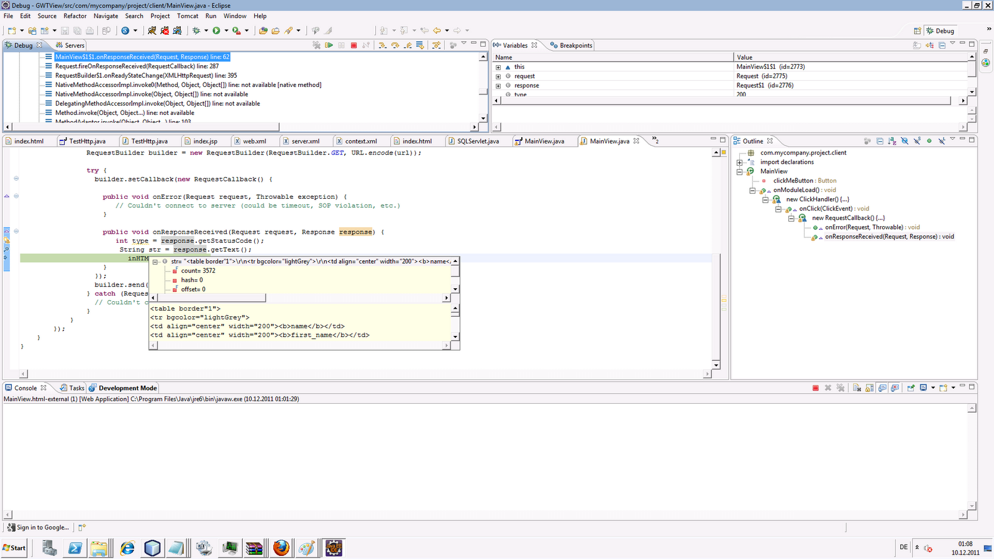Expand the response variable in Variables view
Screen dimensions: 994x559
(x=498, y=85)
